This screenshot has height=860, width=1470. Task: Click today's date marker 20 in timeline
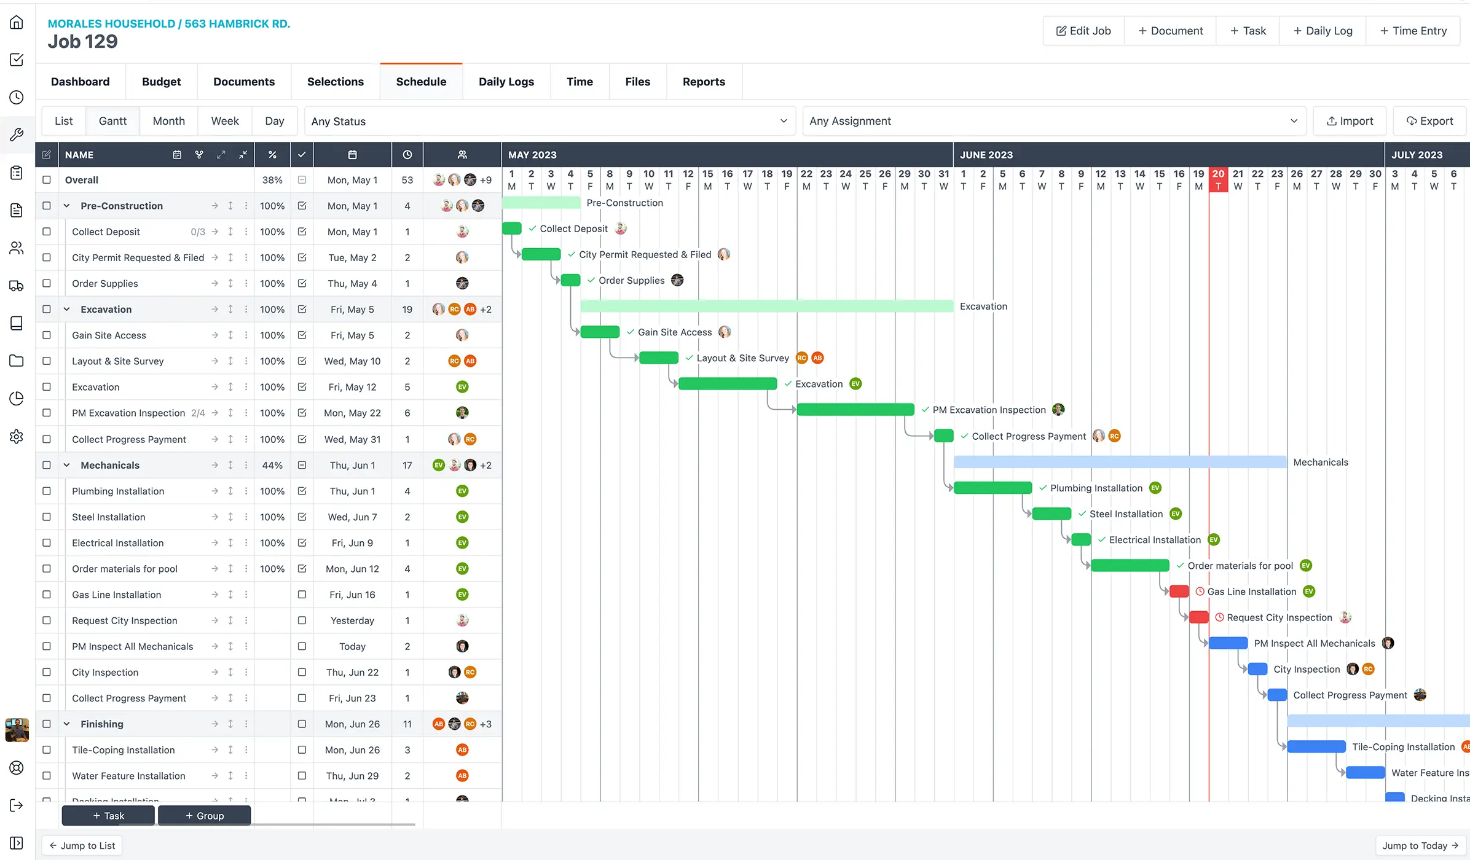pos(1218,179)
